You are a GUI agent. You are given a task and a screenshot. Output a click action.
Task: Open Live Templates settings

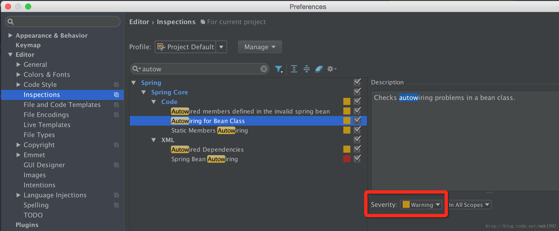(47, 125)
